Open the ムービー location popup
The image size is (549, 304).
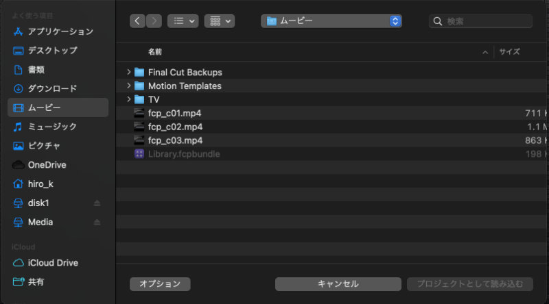point(331,21)
